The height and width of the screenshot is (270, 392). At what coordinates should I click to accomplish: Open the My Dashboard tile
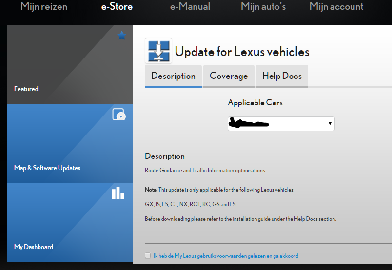(70, 223)
